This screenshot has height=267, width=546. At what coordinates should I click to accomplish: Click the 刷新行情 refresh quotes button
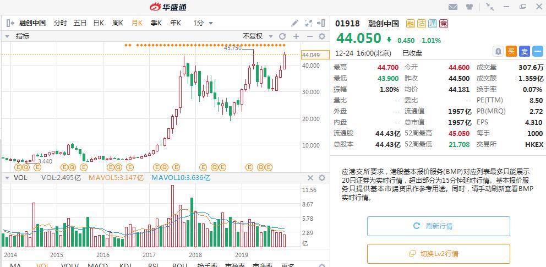point(439,226)
